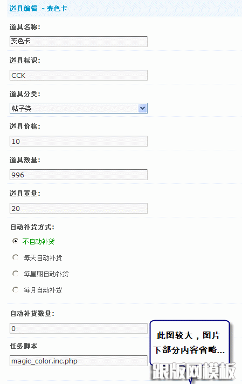Select the 每天自动补货 radio button

16,257
